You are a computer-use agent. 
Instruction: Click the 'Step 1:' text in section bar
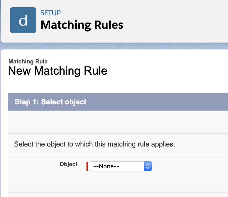[27, 102]
